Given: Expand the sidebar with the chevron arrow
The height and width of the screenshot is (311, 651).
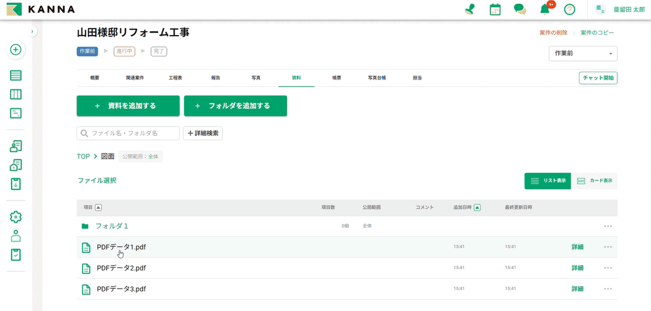Looking at the screenshot, I should [x=32, y=32].
